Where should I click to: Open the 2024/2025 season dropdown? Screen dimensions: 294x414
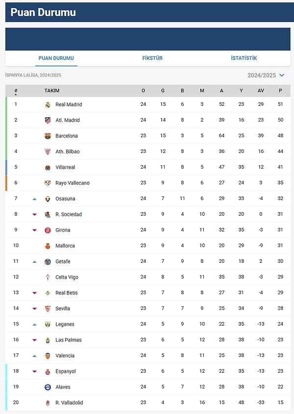pos(266,75)
